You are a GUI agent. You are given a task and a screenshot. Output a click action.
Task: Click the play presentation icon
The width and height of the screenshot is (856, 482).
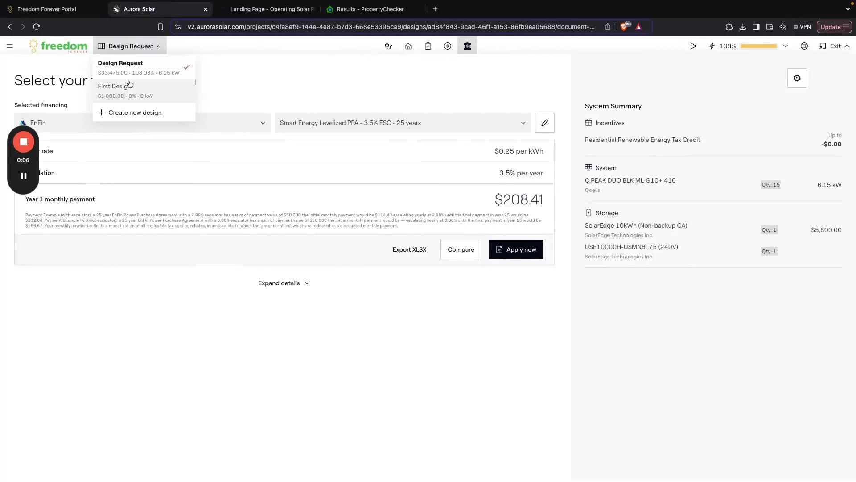pos(693,46)
